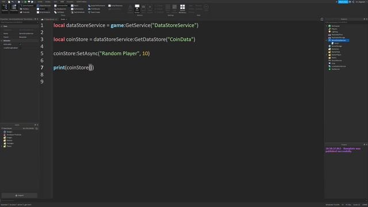Open the Watch window
The width and height of the screenshot is (368, 207).
(75, 6)
